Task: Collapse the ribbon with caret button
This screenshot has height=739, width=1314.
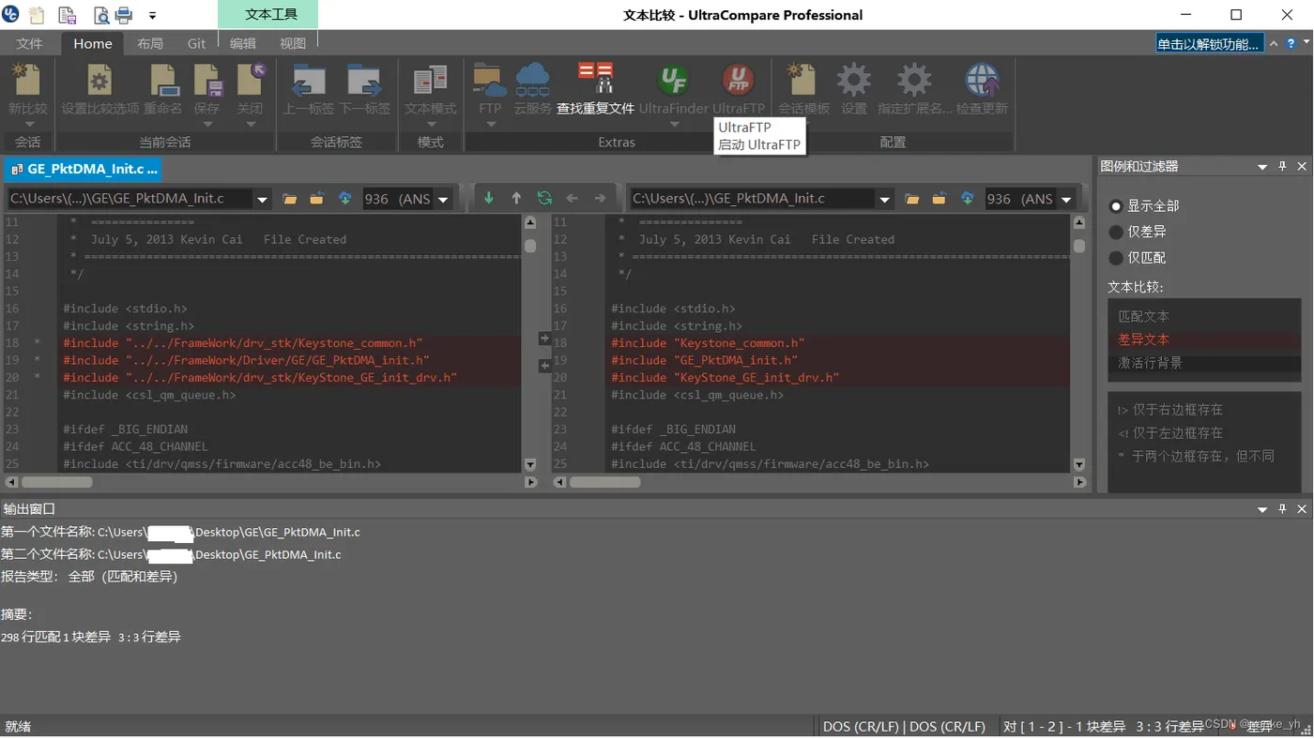Action: pyautogui.click(x=1274, y=44)
